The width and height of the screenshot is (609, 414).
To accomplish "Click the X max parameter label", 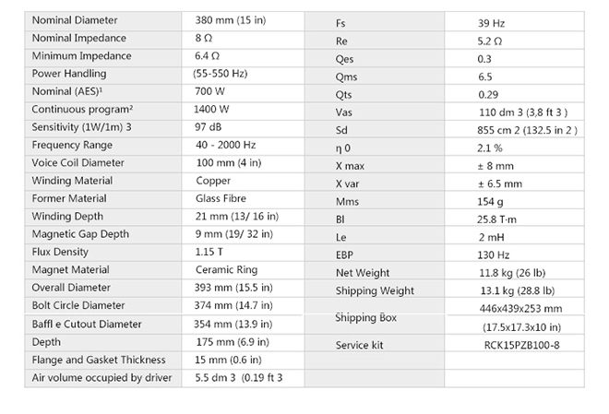I will coord(352,166).
